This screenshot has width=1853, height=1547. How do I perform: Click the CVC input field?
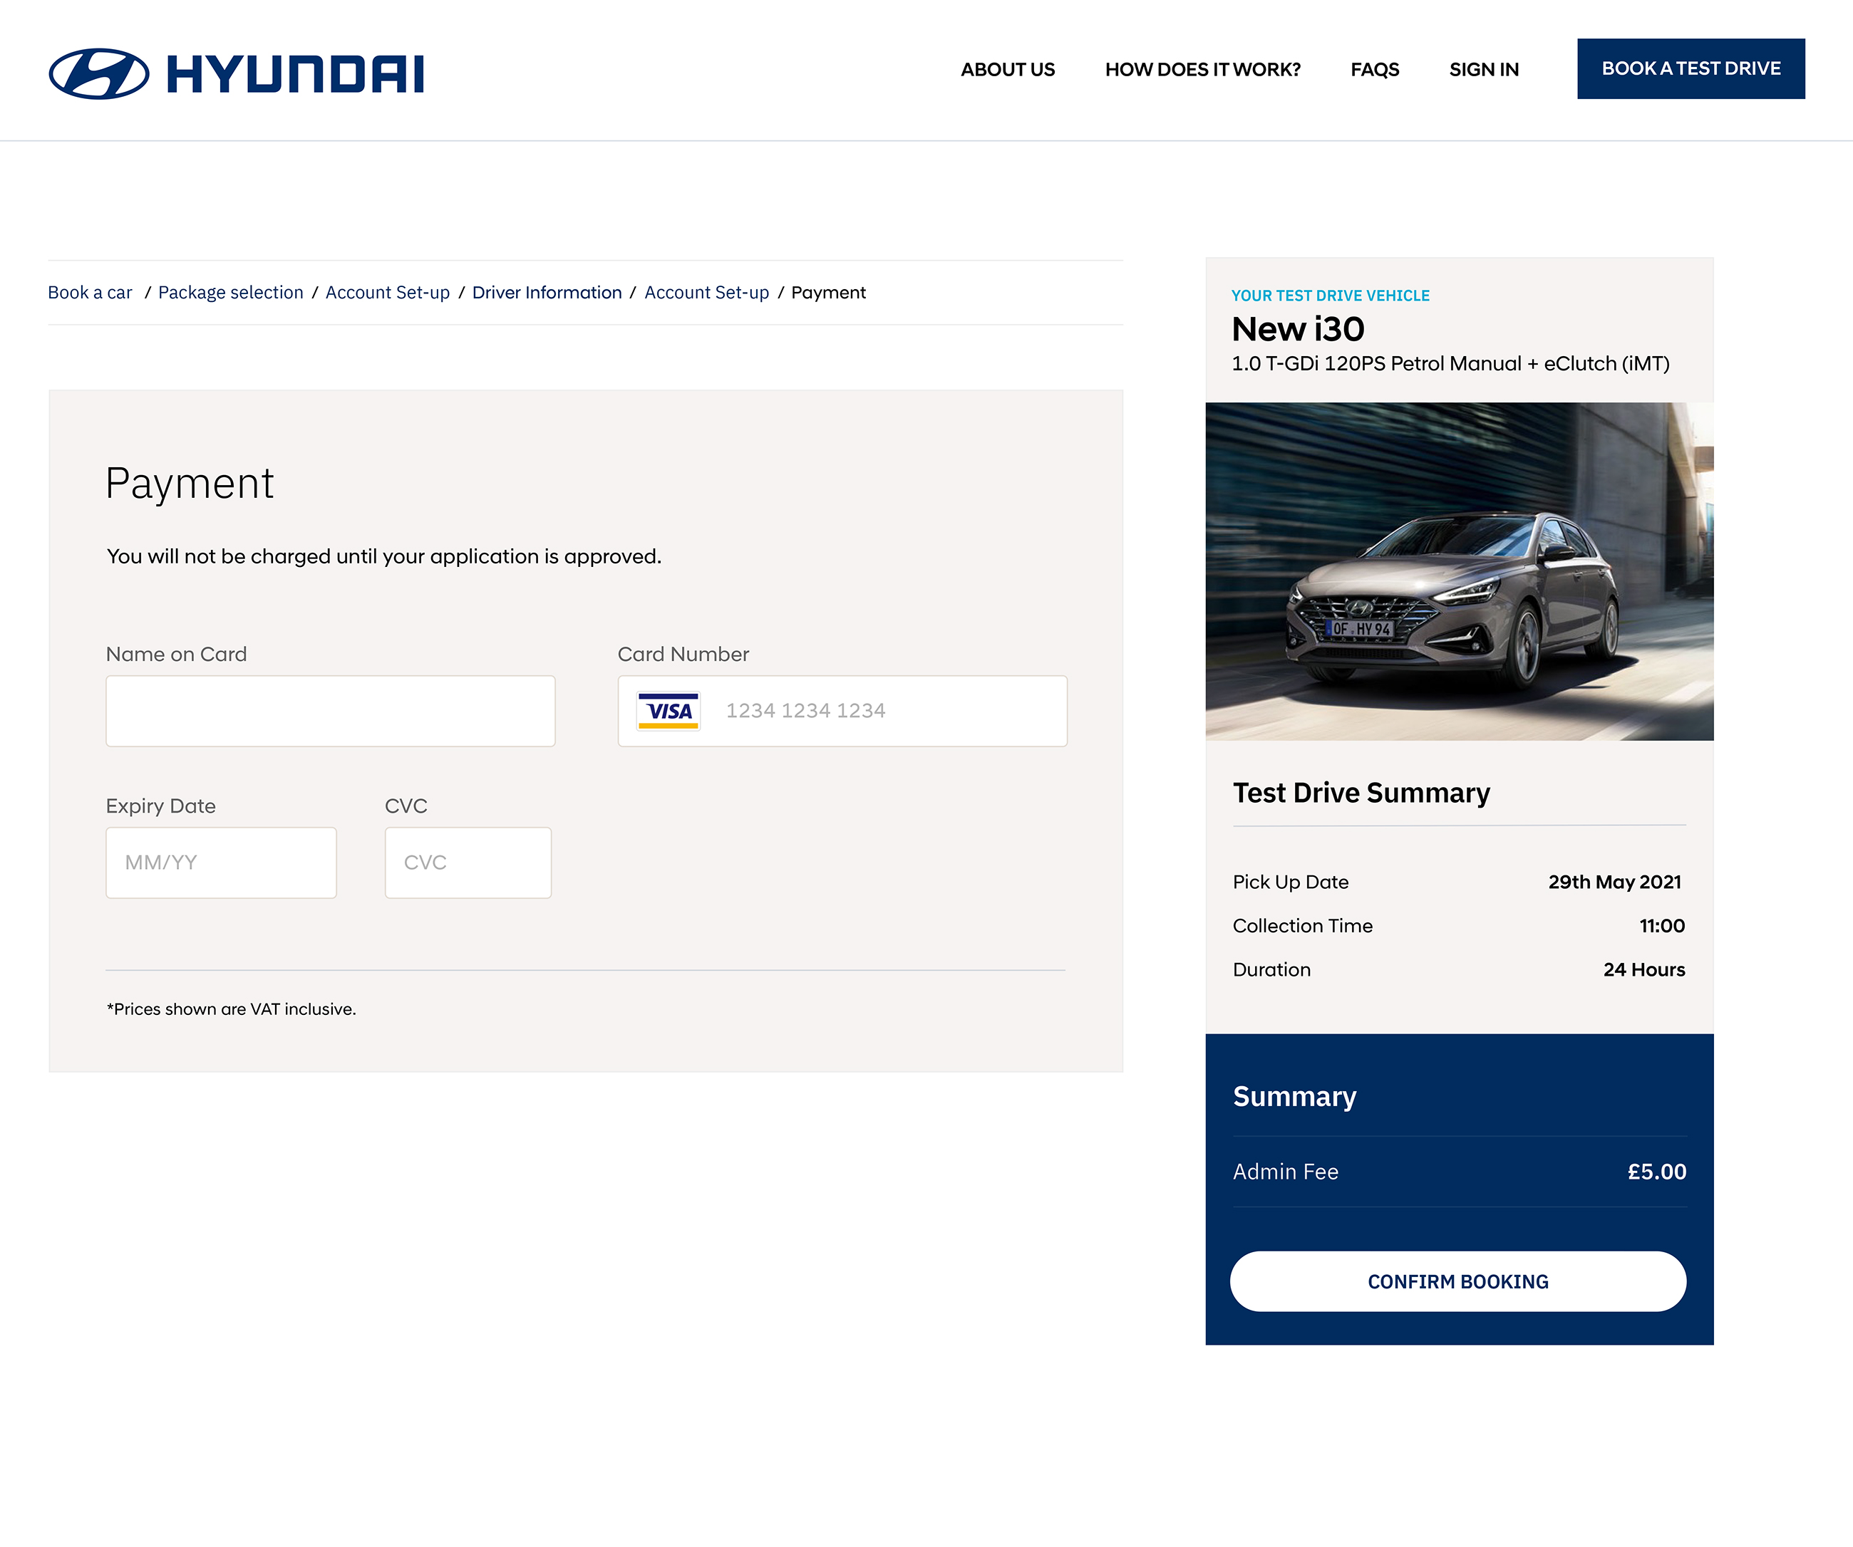pos(468,862)
